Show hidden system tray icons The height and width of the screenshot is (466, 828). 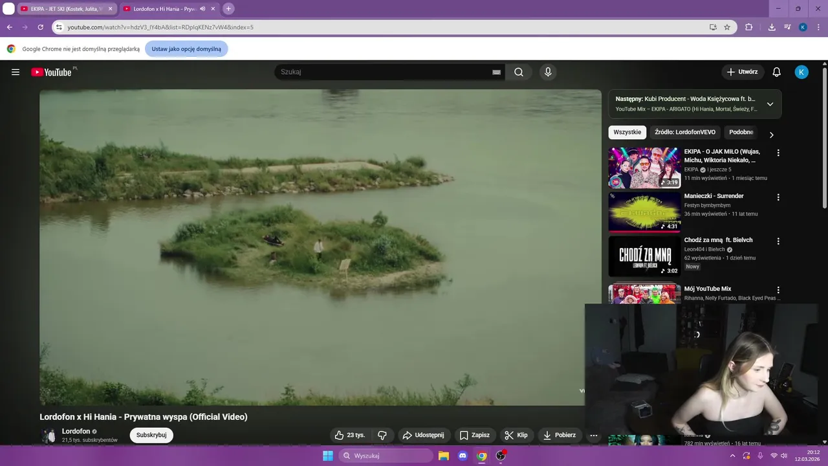(x=732, y=456)
